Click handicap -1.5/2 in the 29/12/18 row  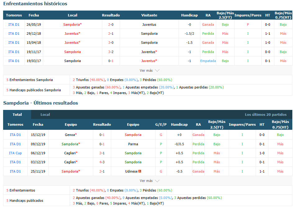tap(190, 34)
